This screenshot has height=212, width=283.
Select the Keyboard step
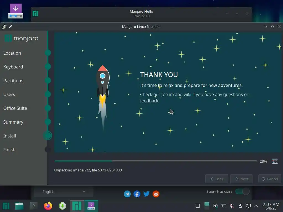pos(13,67)
